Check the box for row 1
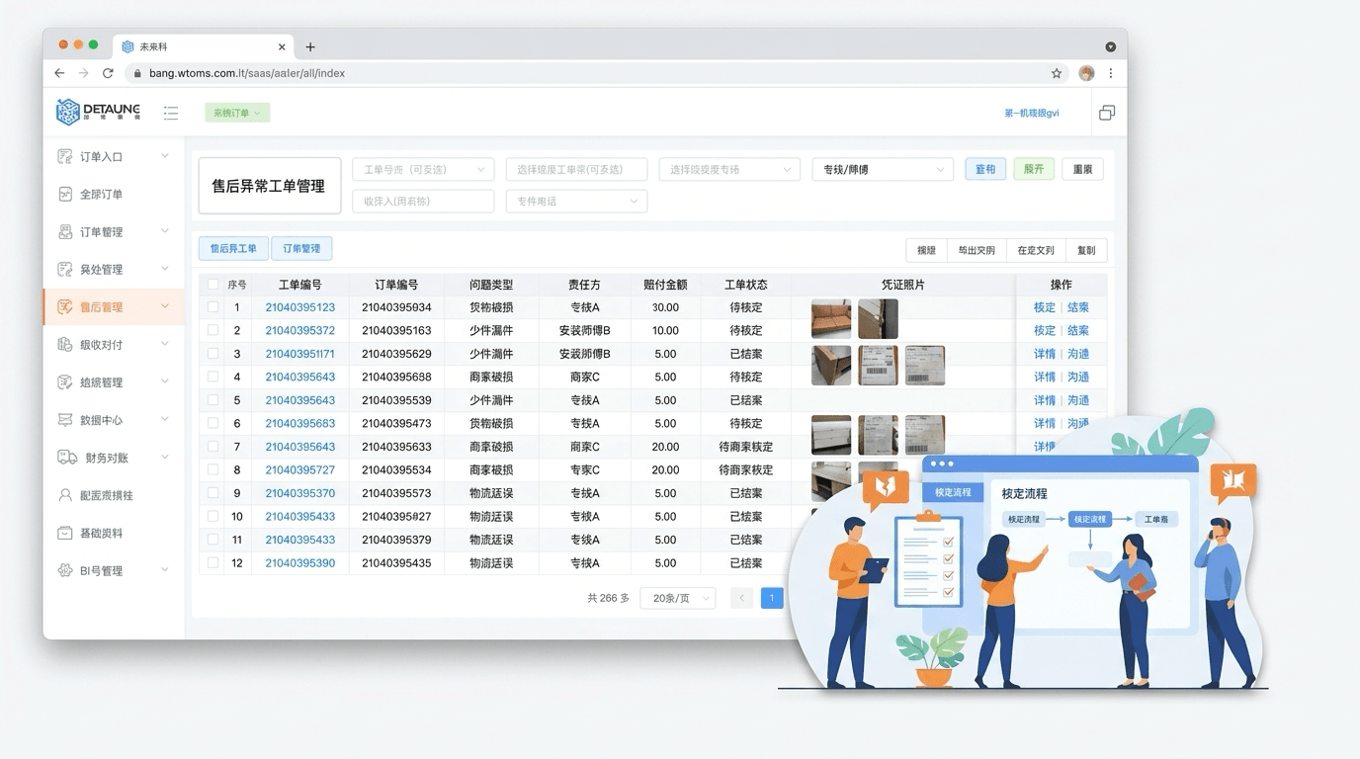Image resolution: width=1360 pixels, height=759 pixels. (212, 307)
